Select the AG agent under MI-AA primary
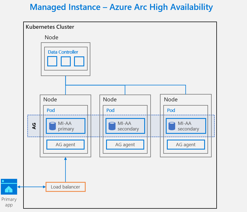247x212 pixels. point(65,145)
